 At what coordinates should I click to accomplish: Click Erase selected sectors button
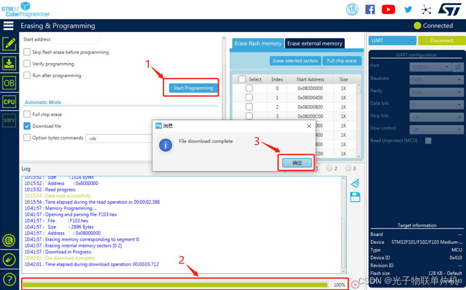click(x=295, y=61)
